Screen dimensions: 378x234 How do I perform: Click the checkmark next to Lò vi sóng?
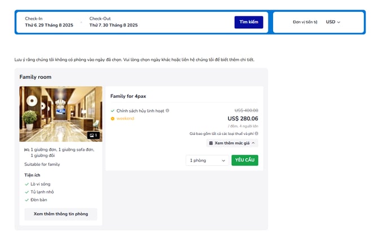(27, 184)
